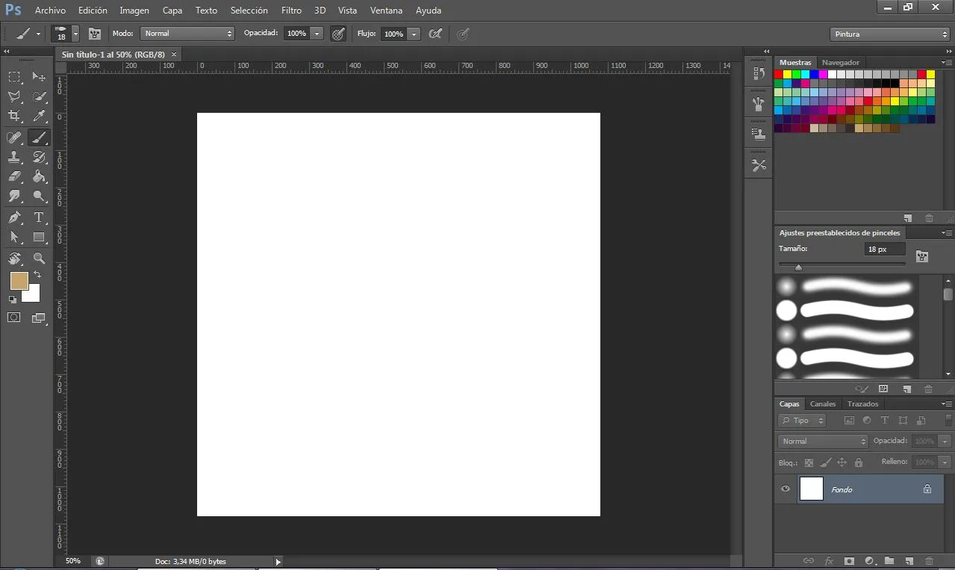The height and width of the screenshot is (570, 955).
Task: Swap foreground and background colors
Action: [x=37, y=275]
